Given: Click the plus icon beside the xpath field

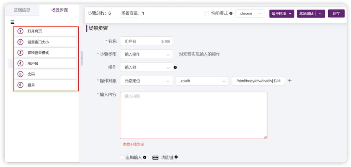Looking at the screenshot, I should pos(290,81).
